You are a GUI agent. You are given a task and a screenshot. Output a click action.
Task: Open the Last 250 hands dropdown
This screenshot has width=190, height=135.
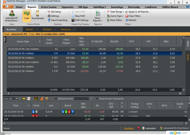tap(17, 99)
